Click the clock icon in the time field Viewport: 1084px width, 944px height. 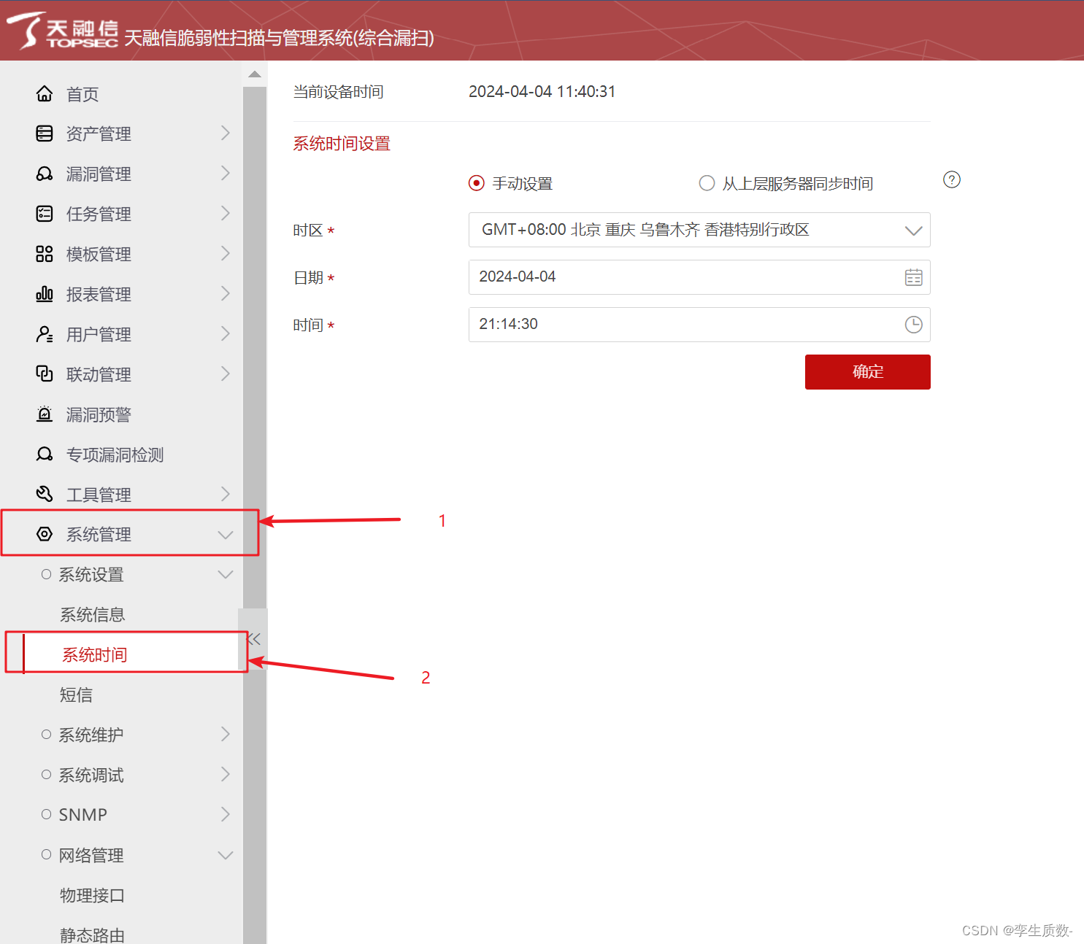913,325
